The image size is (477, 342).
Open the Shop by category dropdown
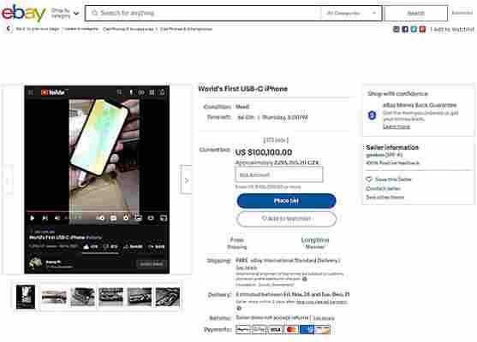[x=65, y=13]
